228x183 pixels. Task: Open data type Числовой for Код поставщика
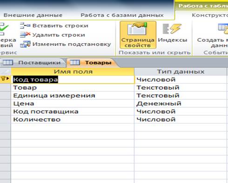(181, 111)
